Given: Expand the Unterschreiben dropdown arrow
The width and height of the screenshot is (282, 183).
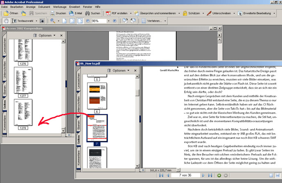Looking at the screenshot, I should pos(234,13).
